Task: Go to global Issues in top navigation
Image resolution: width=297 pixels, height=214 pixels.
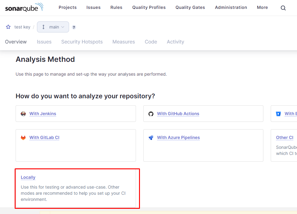Action: coord(94,7)
